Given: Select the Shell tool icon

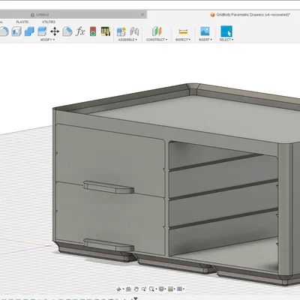Looking at the screenshot, I should [x=16, y=31].
